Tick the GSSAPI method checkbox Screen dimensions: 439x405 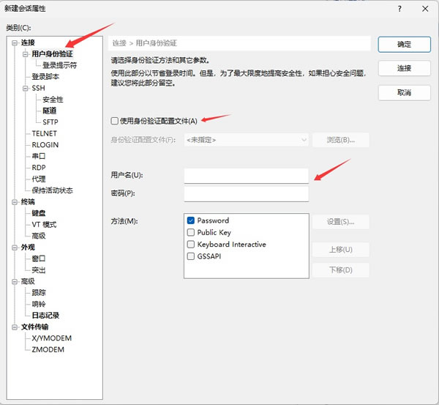pos(191,256)
